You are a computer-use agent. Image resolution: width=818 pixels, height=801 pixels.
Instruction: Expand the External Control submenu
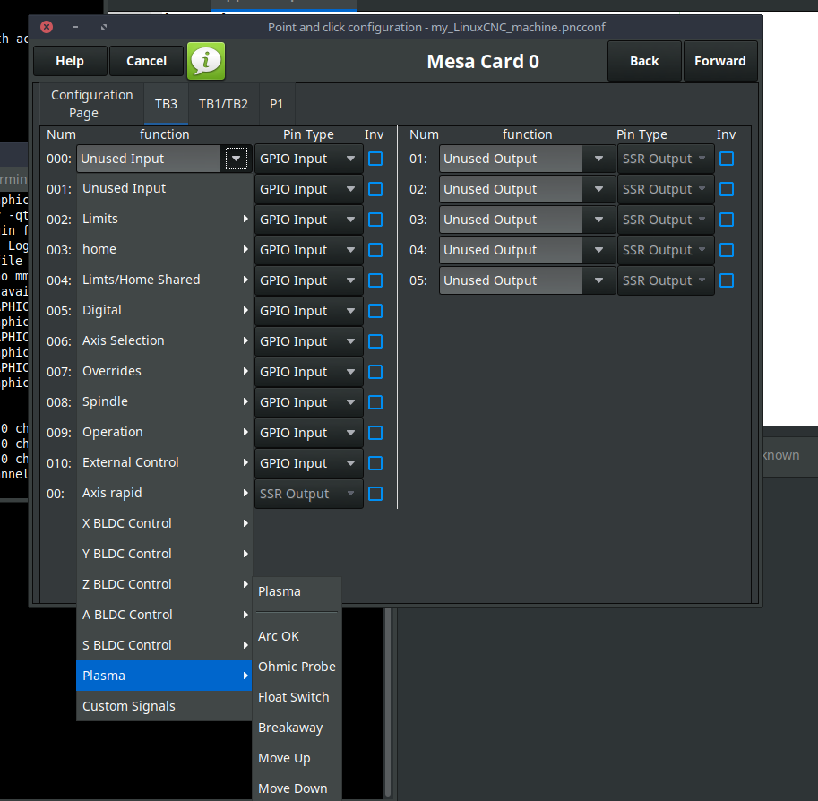tap(164, 463)
